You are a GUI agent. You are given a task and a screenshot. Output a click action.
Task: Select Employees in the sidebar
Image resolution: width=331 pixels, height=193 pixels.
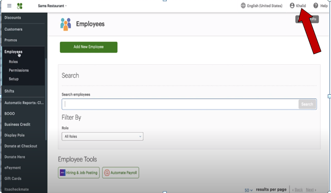point(13,52)
